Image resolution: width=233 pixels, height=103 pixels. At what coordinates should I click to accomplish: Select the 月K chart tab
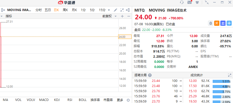74,10
